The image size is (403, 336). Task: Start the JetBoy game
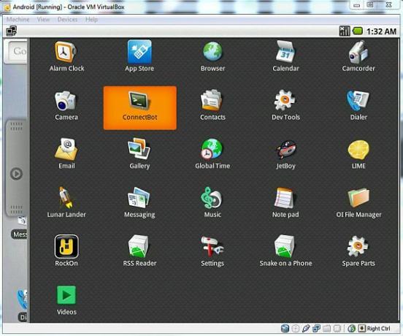coord(285,154)
